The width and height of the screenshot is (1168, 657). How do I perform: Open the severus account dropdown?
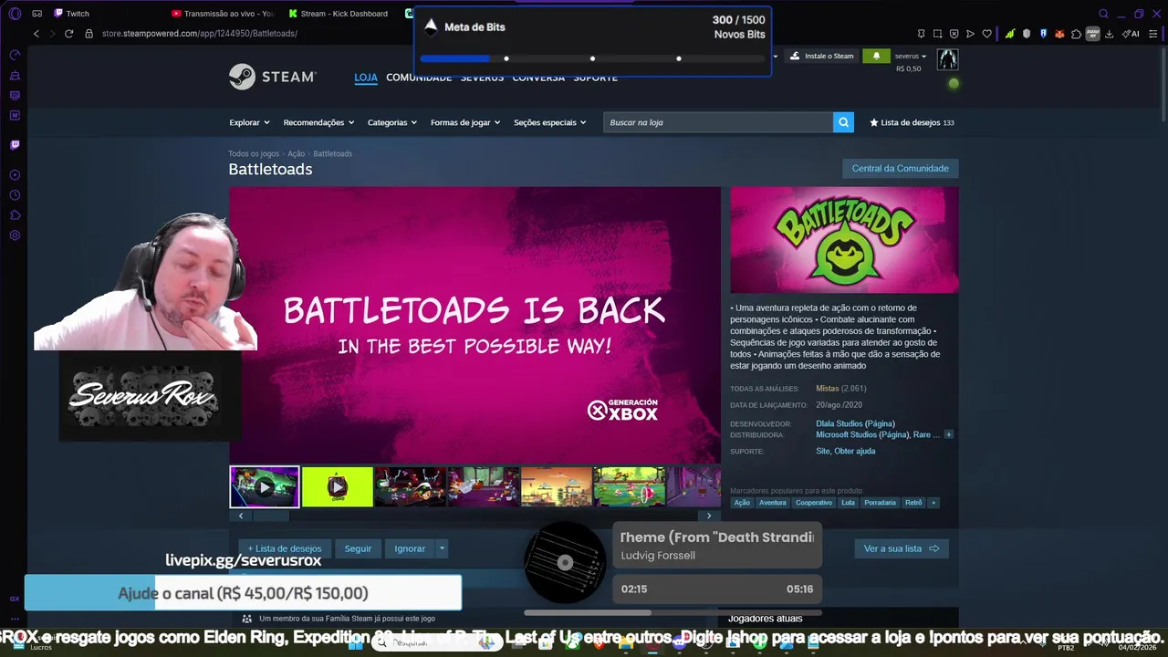910,56
